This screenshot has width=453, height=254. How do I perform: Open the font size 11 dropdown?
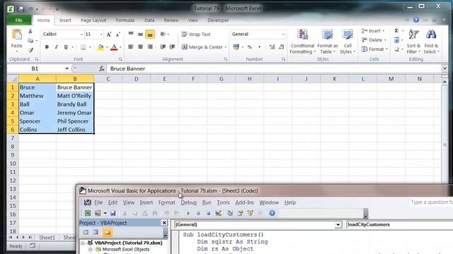pos(101,35)
